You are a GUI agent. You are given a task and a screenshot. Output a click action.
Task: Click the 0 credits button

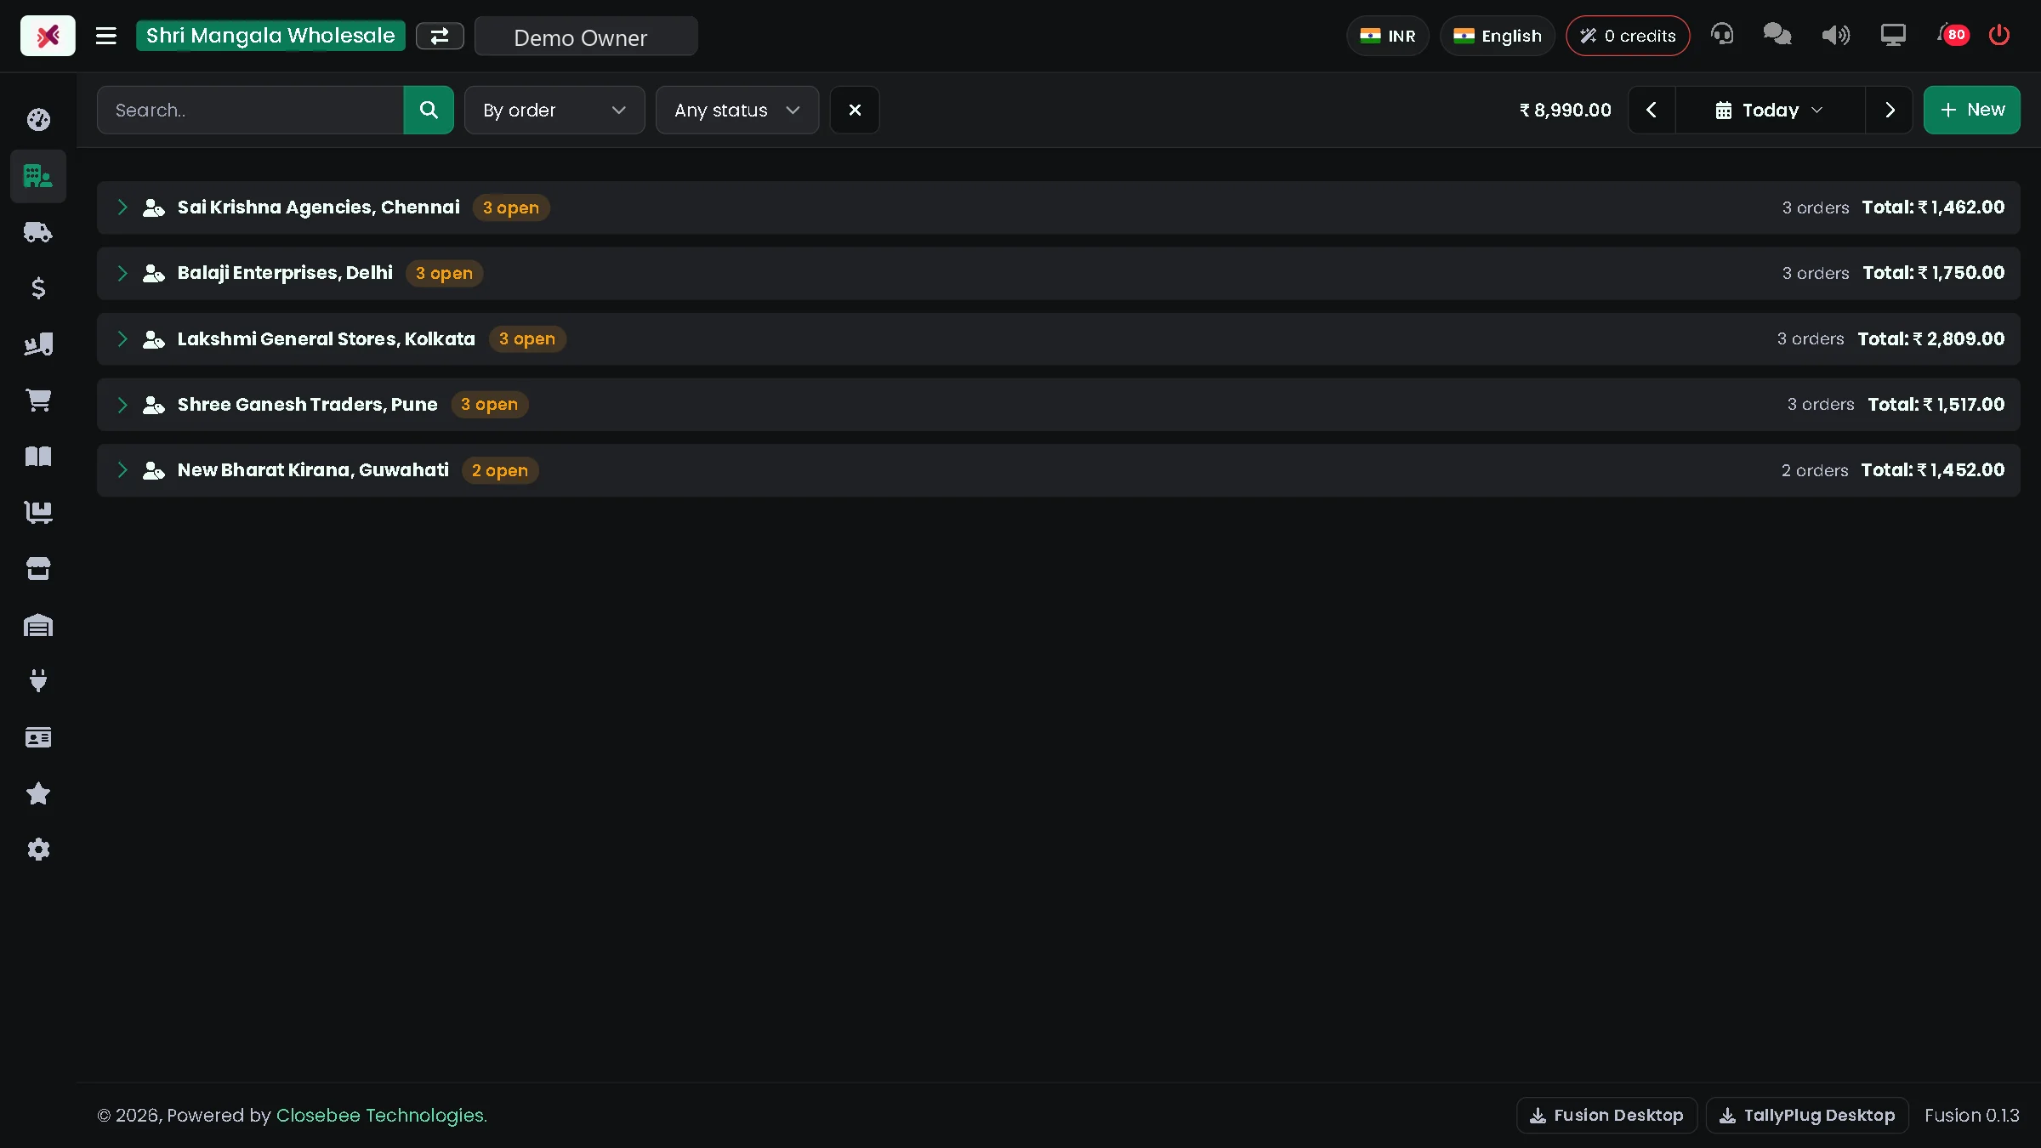coord(1628,36)
